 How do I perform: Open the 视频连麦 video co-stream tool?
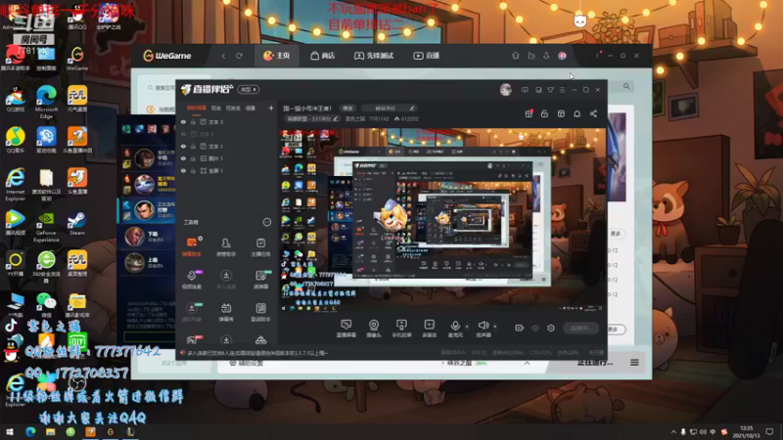(191, 280)
